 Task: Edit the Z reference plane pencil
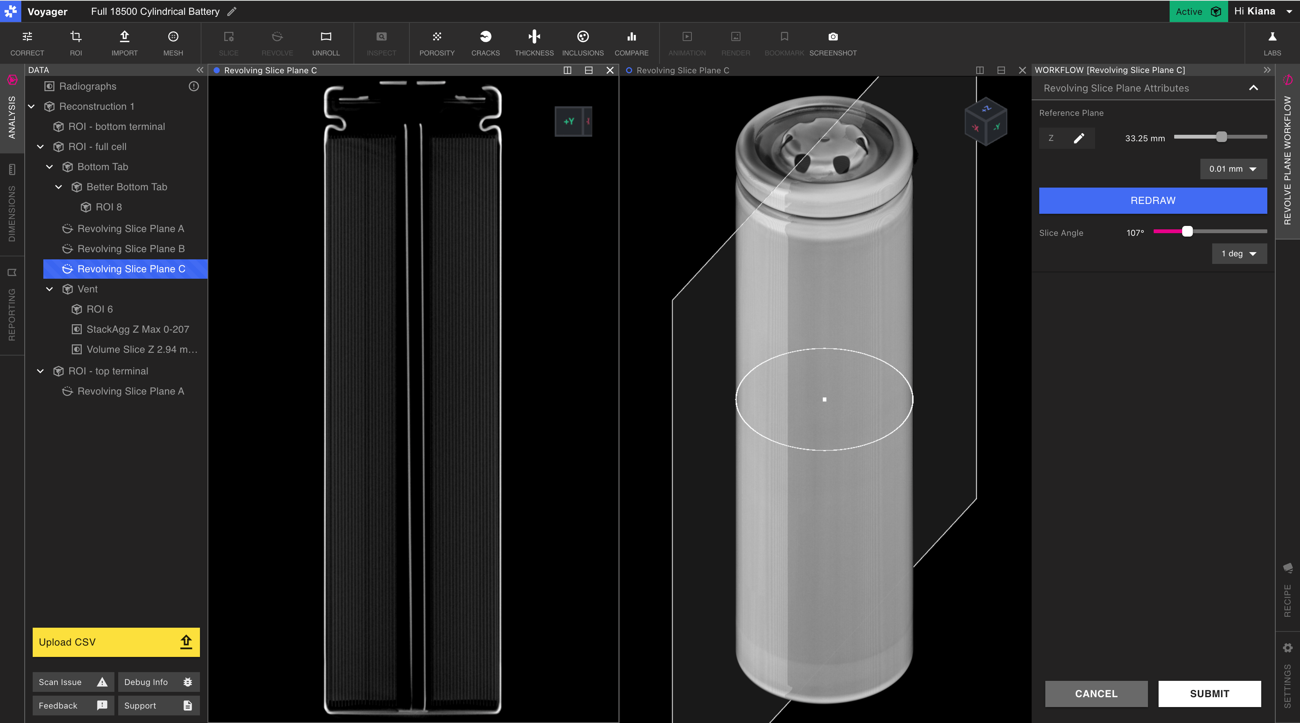click(x=1078, y=138)
